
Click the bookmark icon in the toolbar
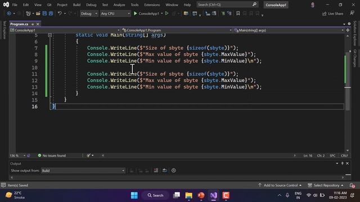pyautogui.click(x=238, y=13)
